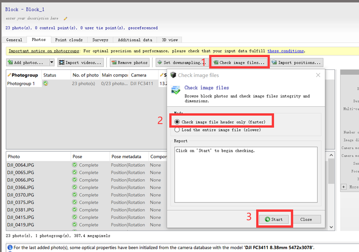This screenshot has width=359, height=252.
Task: Open the Import positions tool
Action: coord(296,62)
